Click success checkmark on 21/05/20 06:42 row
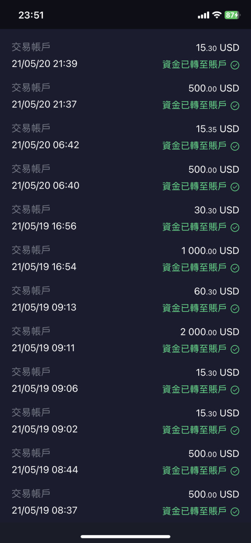Screen dimensions: 251x543 coord(235,146)
